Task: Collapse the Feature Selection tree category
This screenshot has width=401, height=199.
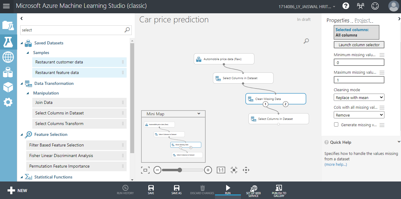Action: (22, 135)
